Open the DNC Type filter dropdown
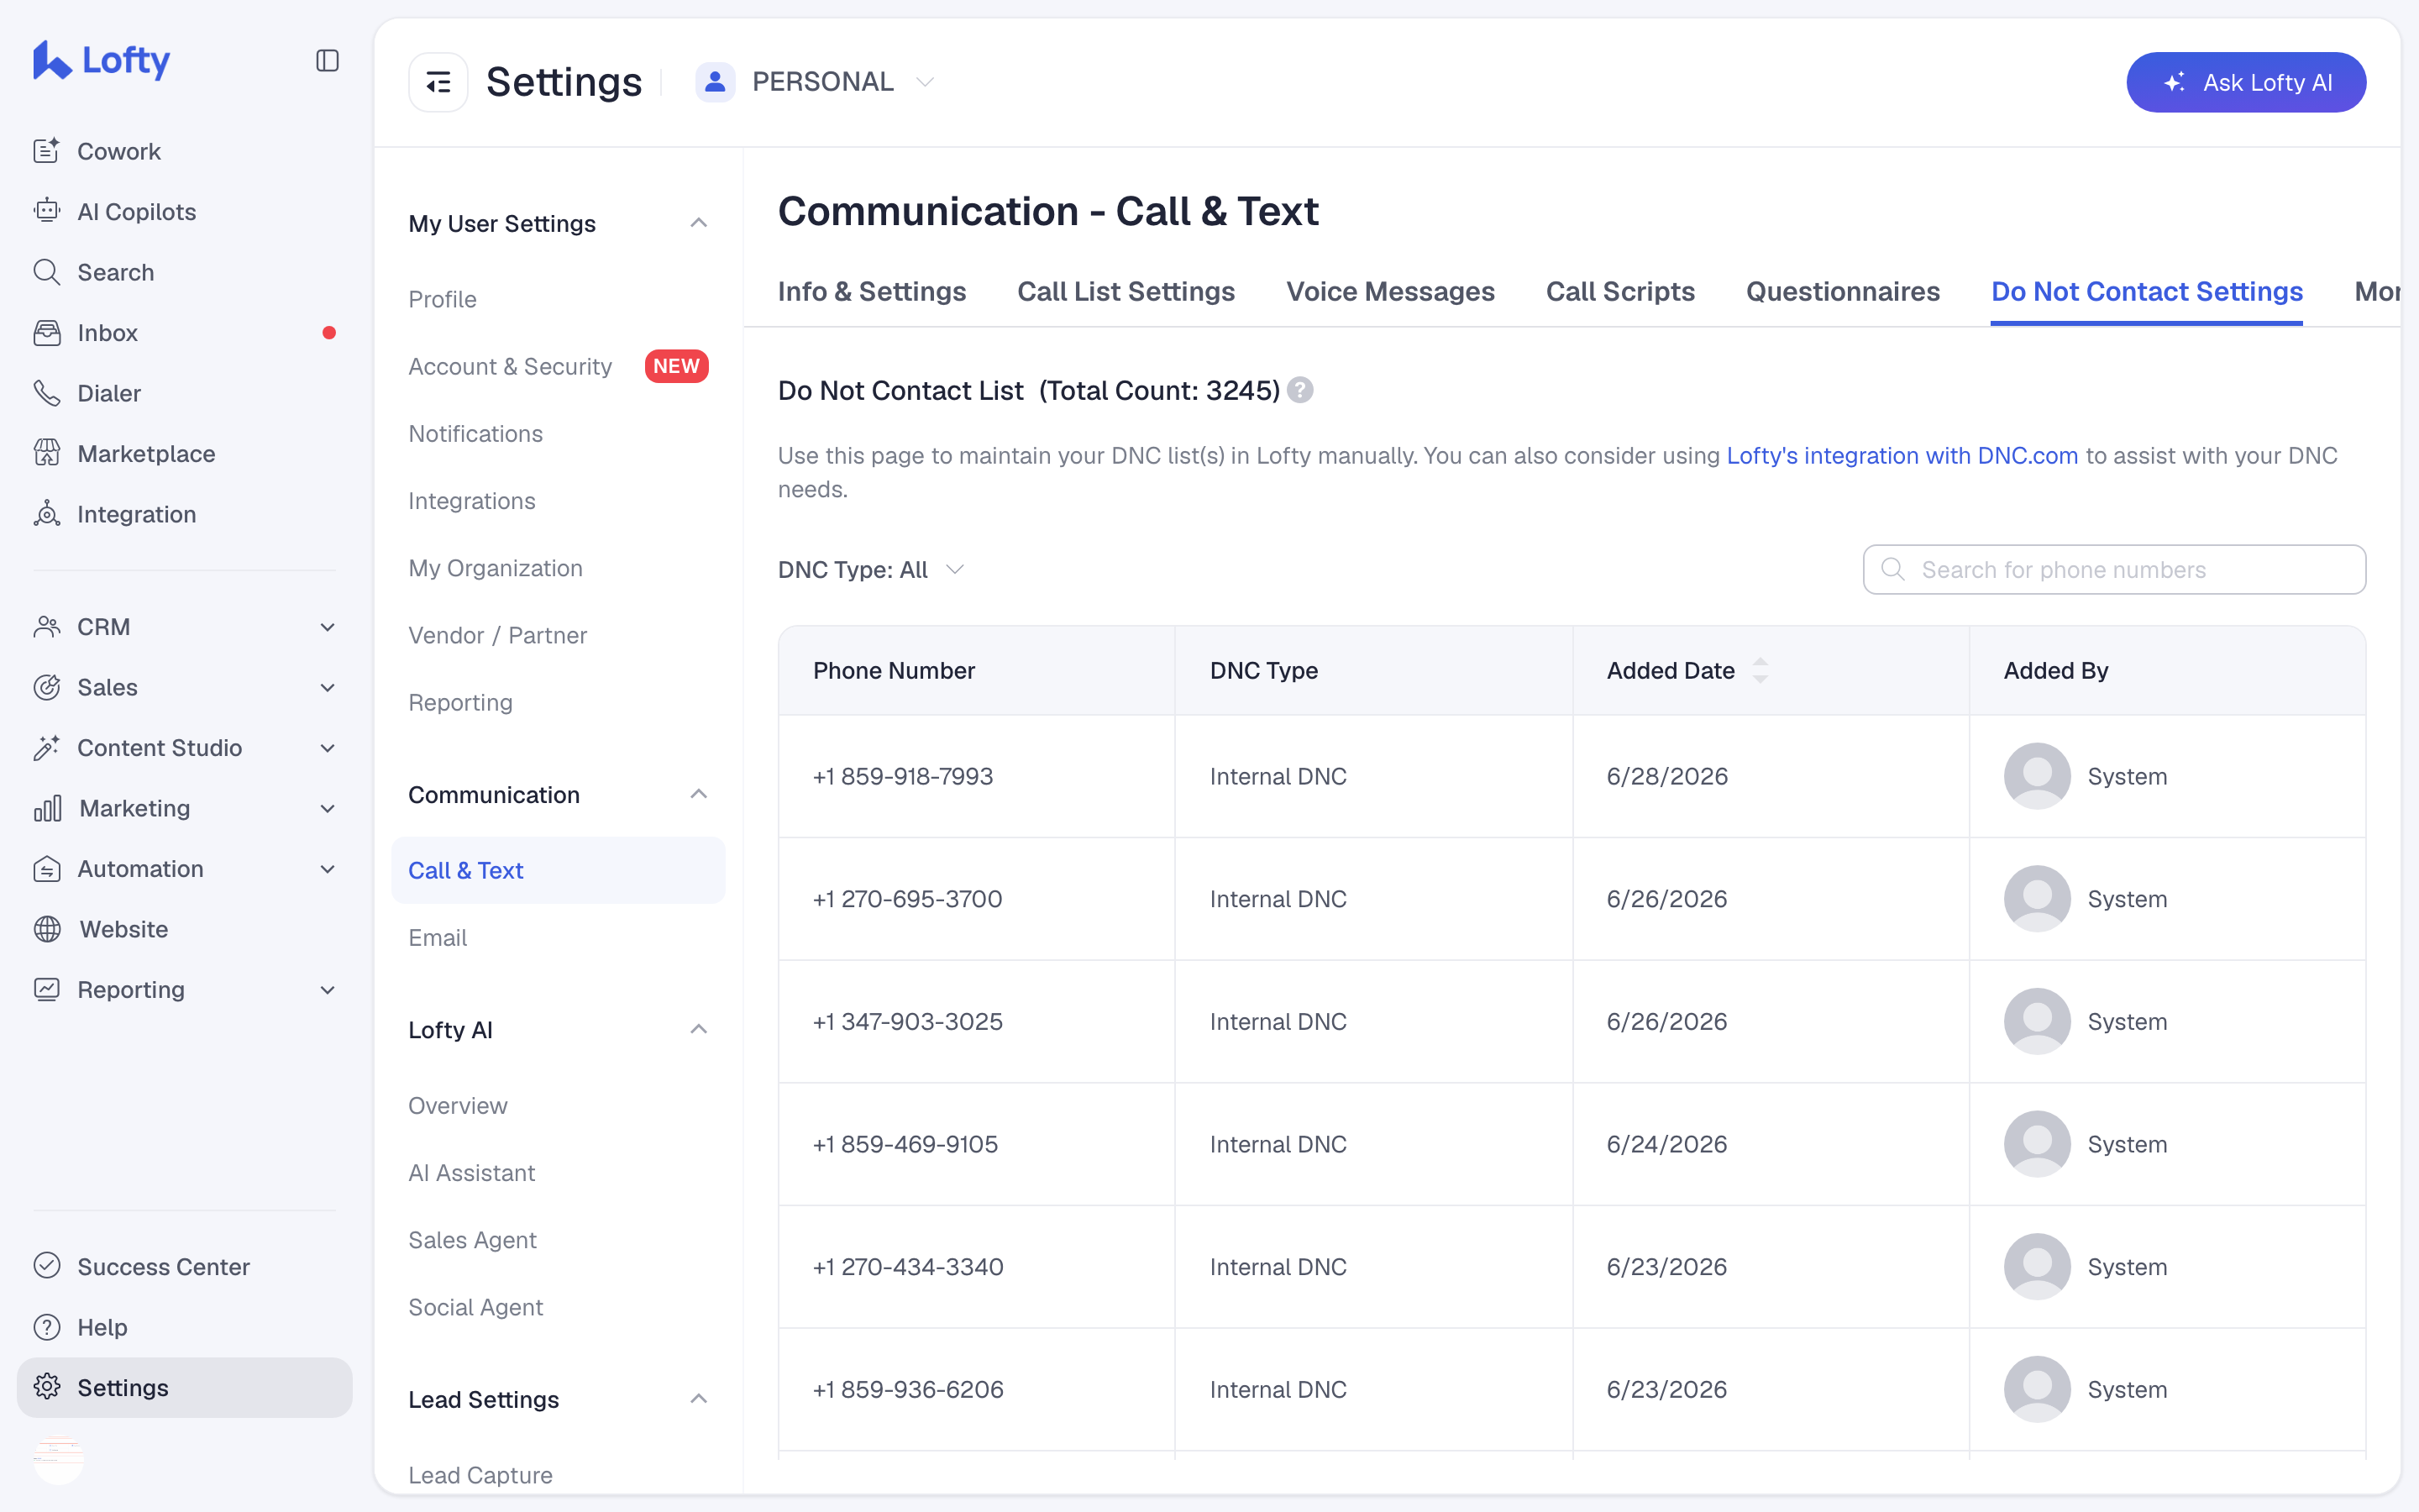Image resolution: width=2419 pixels, height=1512 pixels. tap(871, 570)
